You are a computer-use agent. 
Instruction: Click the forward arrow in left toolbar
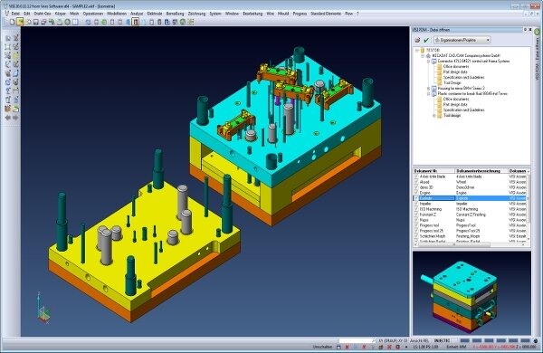coord(15,118)
